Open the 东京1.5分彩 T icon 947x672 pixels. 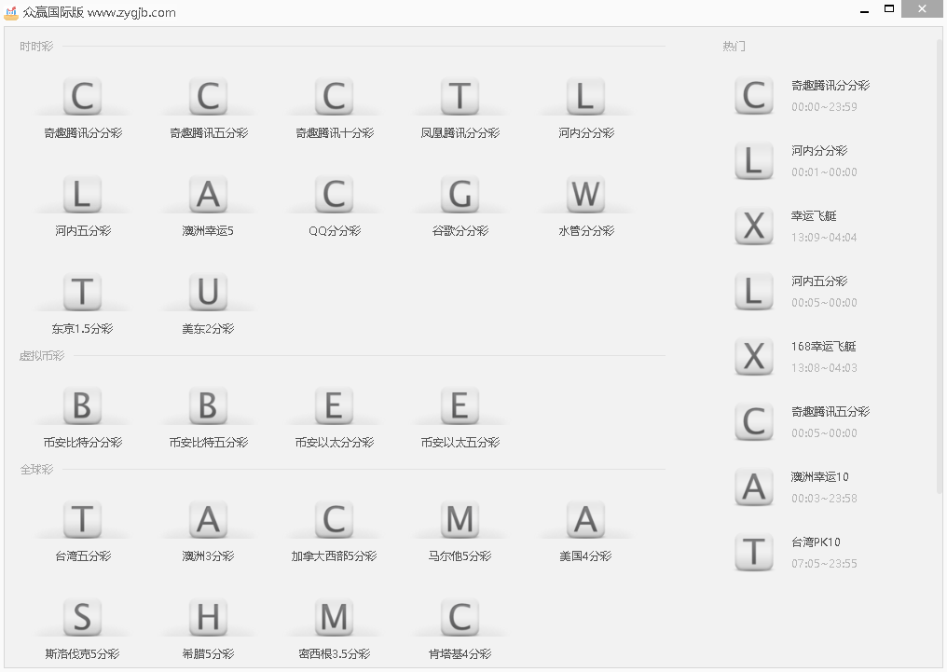click(x=83, y=293)
